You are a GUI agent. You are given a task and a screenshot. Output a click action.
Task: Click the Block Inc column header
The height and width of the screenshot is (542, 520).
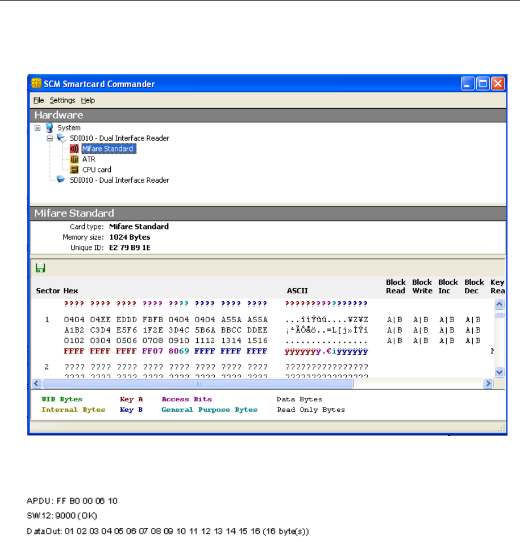(448, 286)
